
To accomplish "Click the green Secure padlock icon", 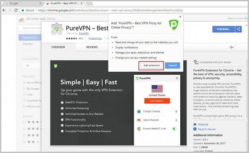I will coord(23,10).
